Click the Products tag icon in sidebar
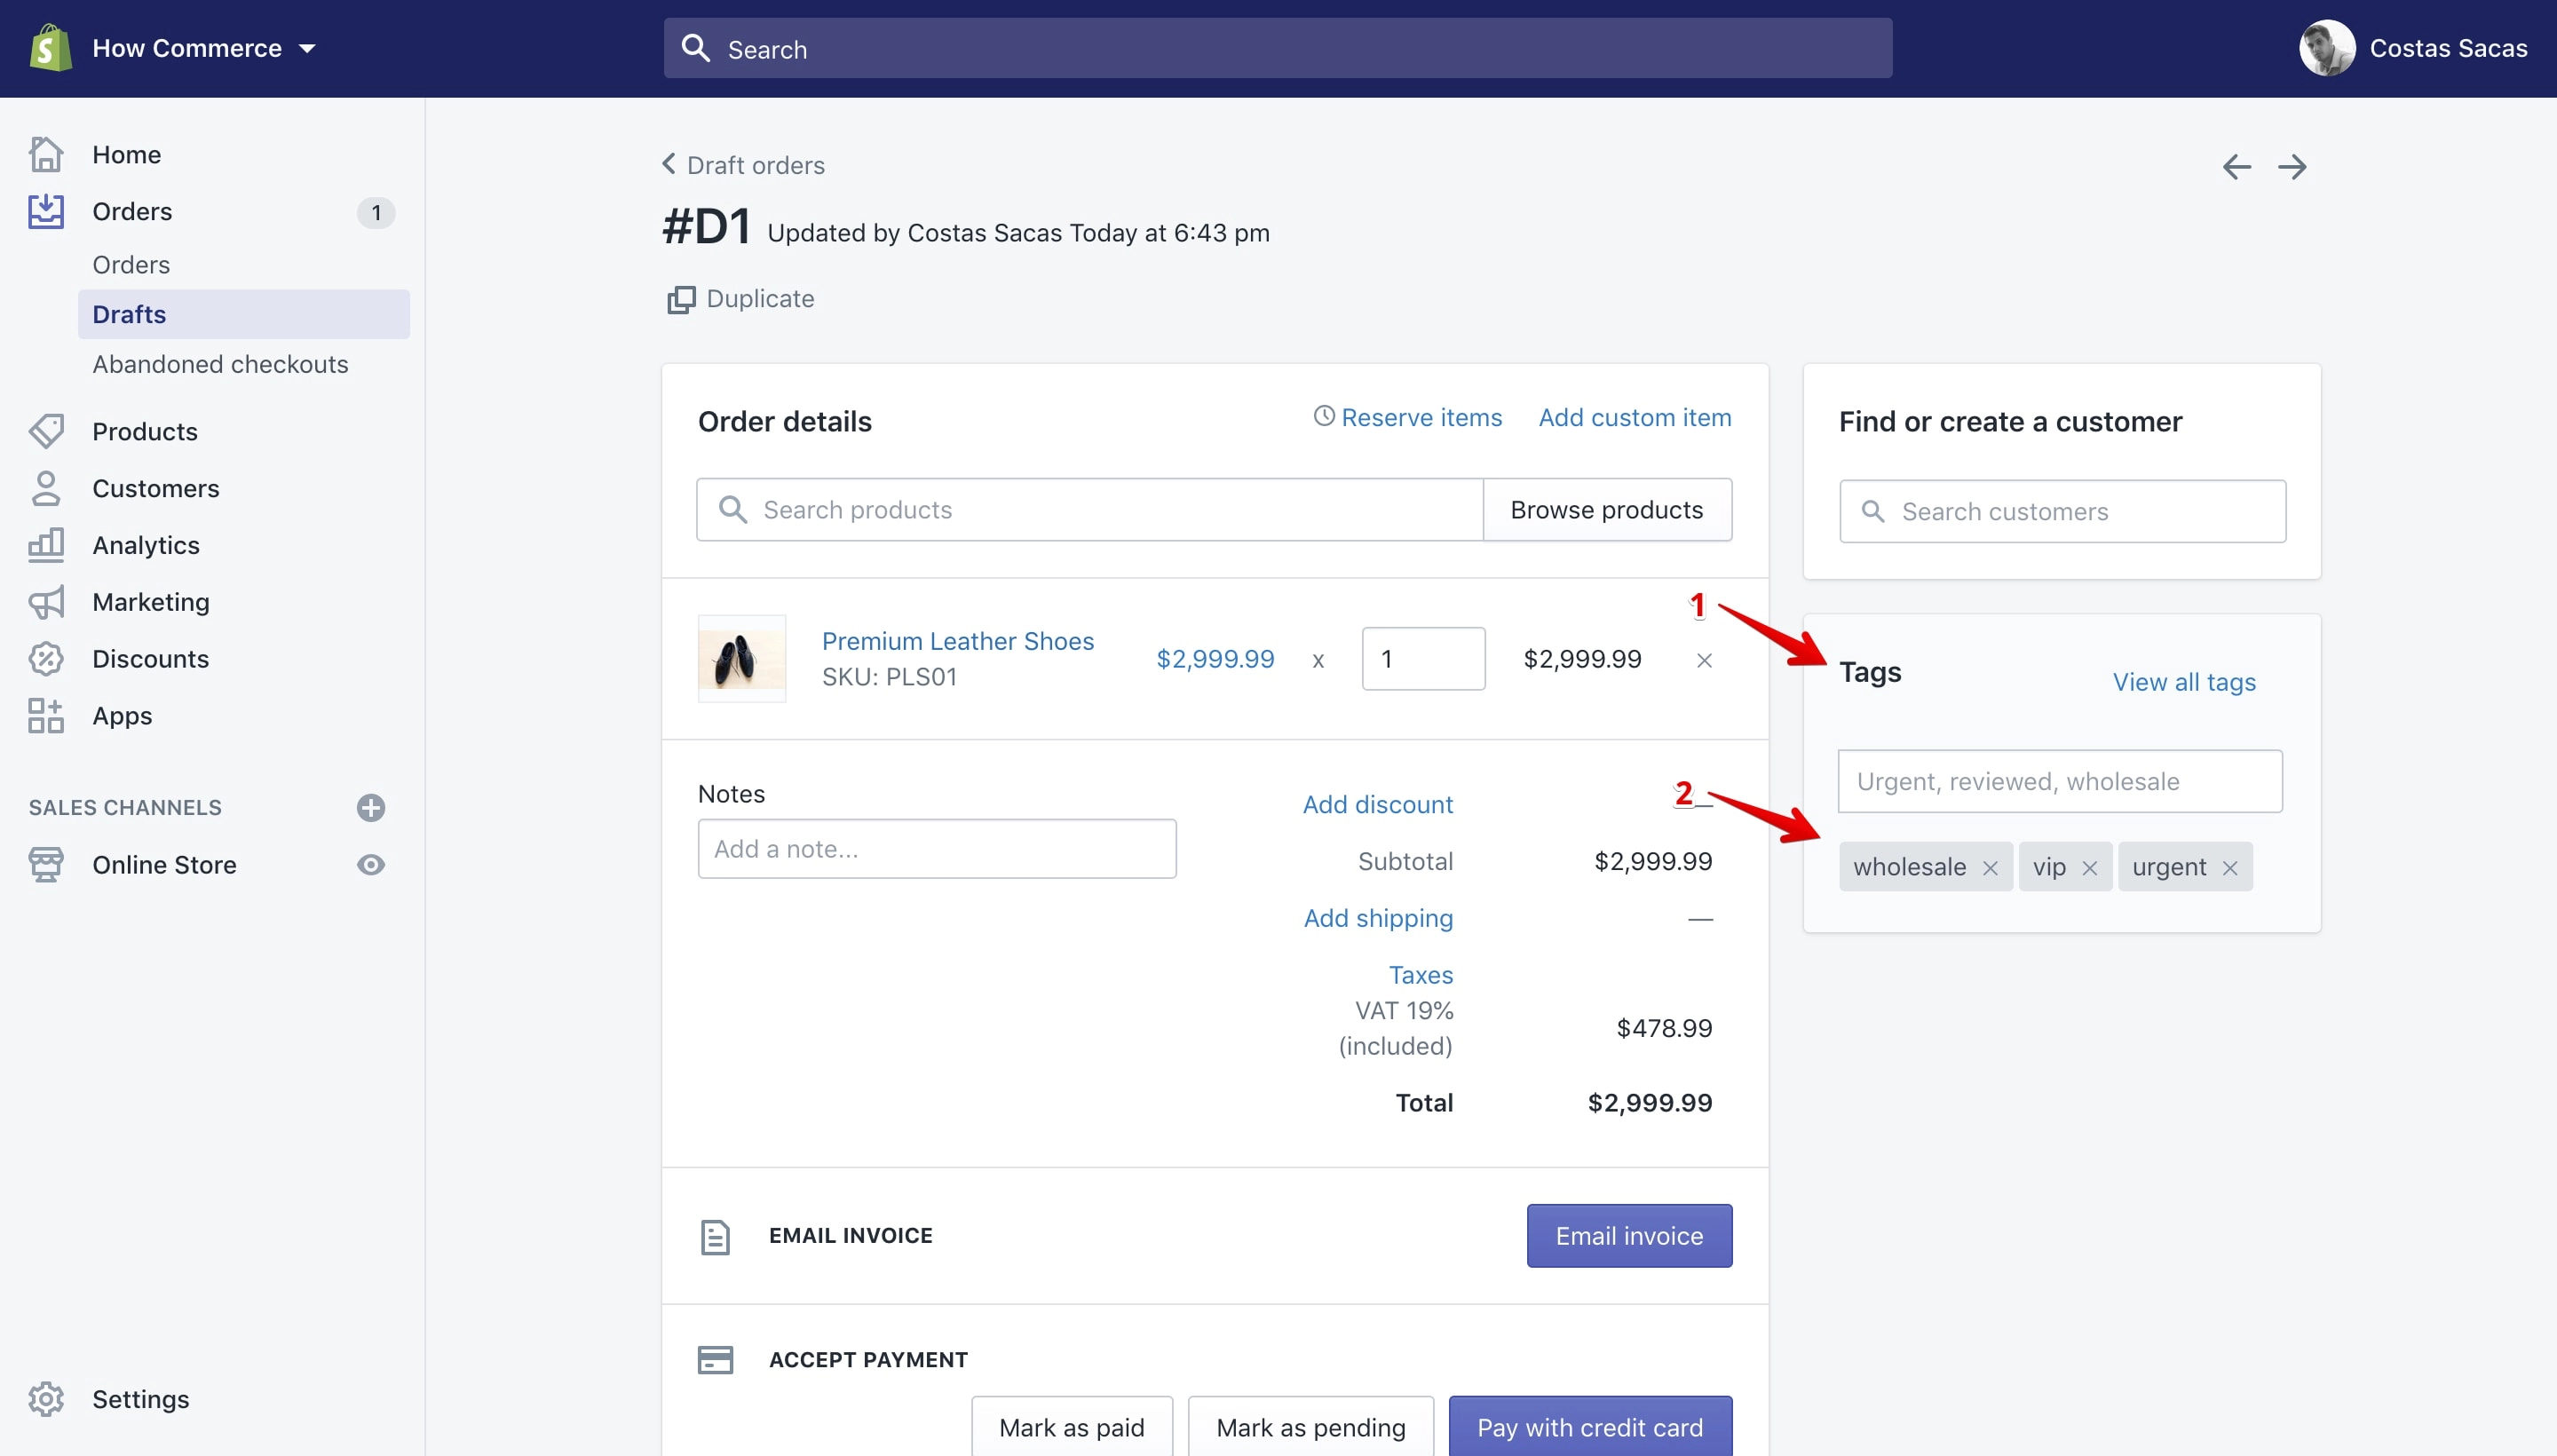Image resolution: width=2557 pixels, height=1456 pixels. click(46, 431)
